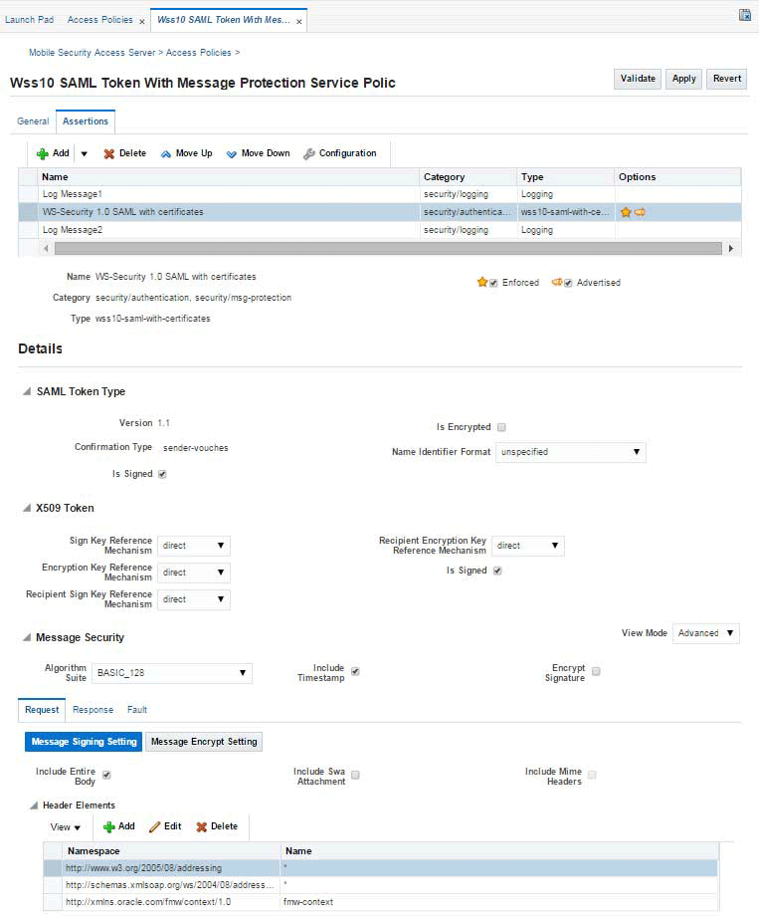The height and width of the screenshot is (922, 759).
Task: Select the Log Message1 row
Action: coord(380,194)
